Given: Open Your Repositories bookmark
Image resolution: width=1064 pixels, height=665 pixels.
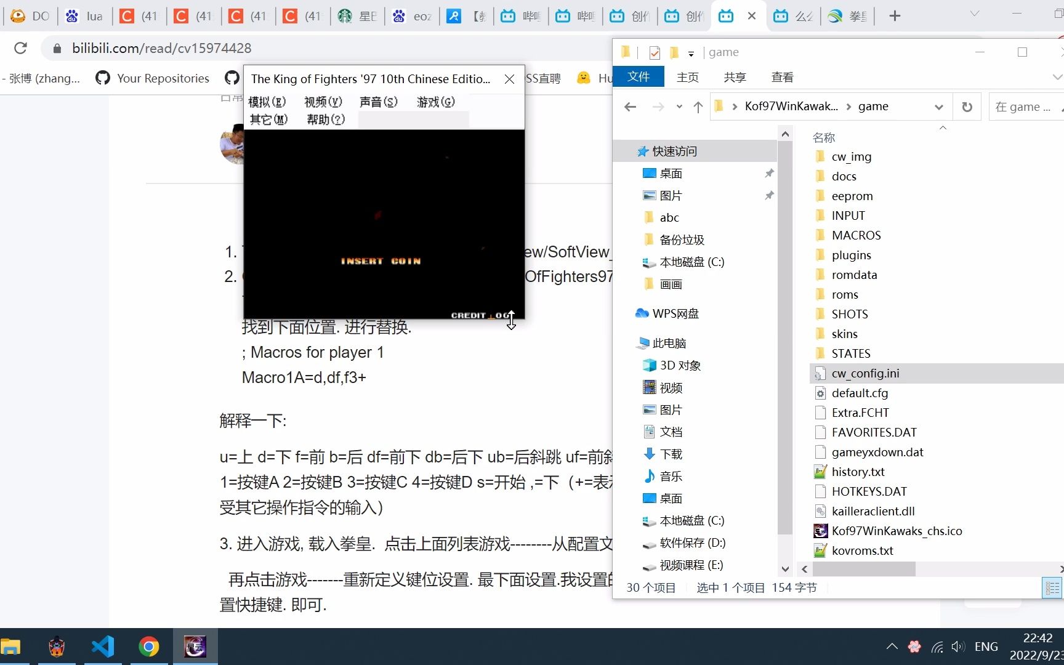Looking at the screenshot, I should 152,78.
